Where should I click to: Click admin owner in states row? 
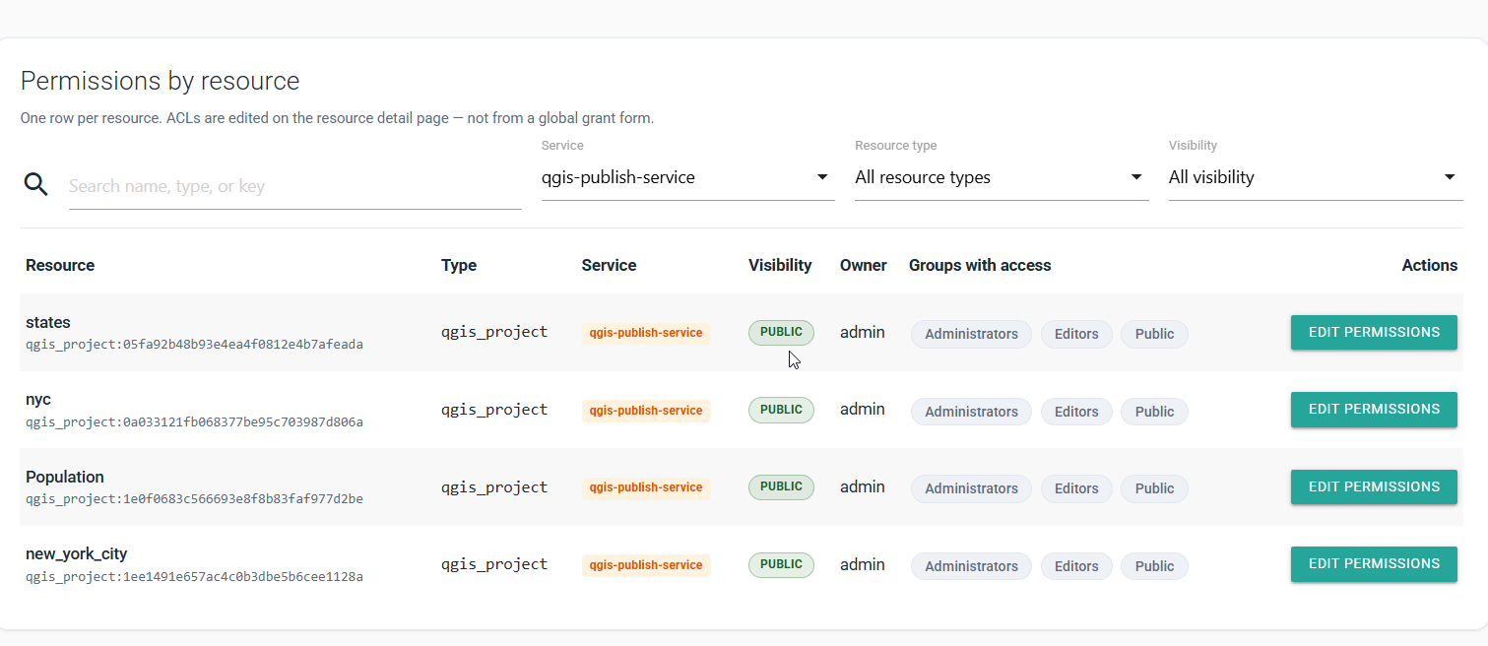(x=862, y=332)
